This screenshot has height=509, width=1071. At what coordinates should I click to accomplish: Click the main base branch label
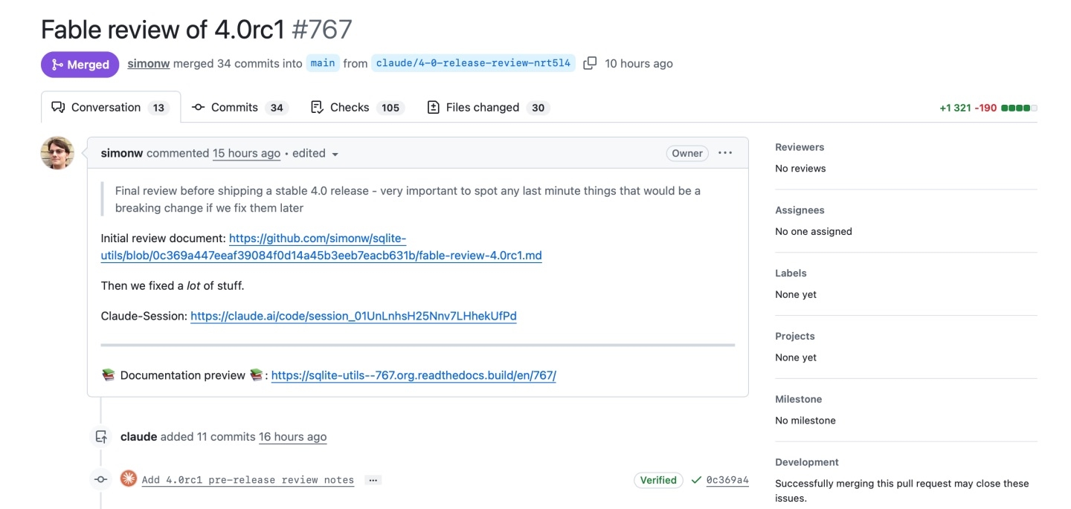click(323, 63)
